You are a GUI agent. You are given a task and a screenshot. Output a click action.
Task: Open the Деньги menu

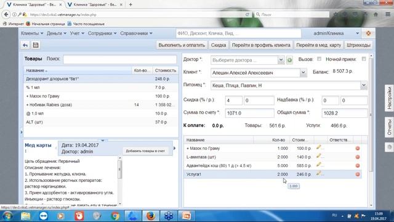pos(56,33)
